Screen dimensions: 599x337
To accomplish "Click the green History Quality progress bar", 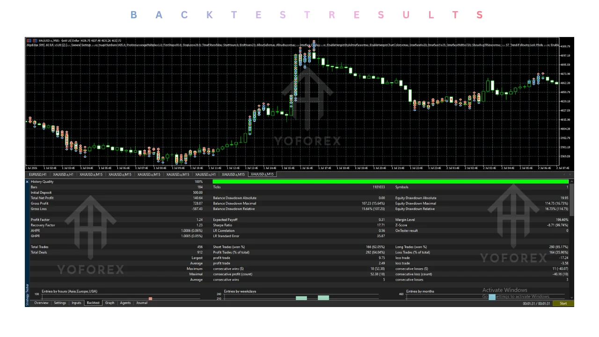I will (390, 182).
